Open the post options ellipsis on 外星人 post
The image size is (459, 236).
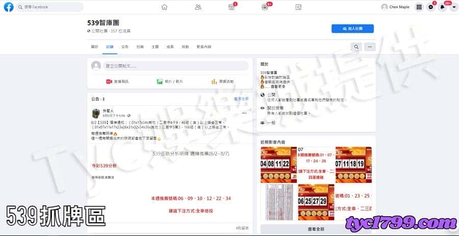244,113
